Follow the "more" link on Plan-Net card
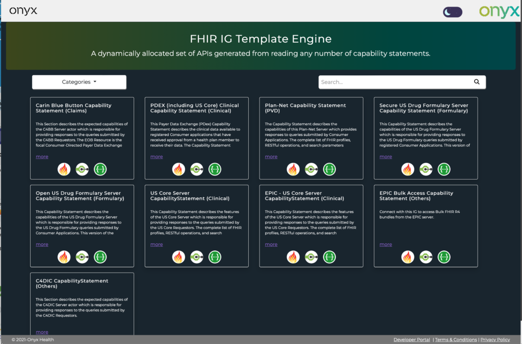This screenshot has width=522, height=344. (271, 157)
